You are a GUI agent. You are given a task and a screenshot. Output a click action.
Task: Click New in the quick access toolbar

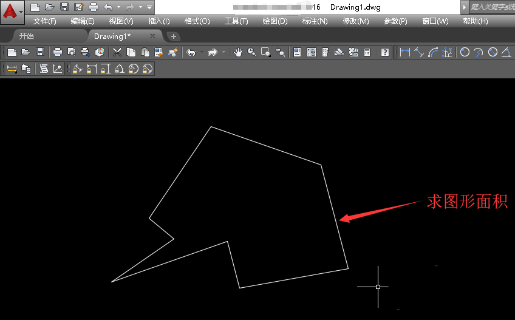35,7
